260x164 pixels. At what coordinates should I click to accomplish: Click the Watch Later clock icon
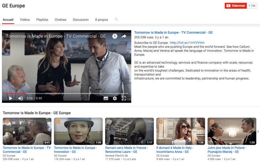pyautogui.click(x=115, y=36)
